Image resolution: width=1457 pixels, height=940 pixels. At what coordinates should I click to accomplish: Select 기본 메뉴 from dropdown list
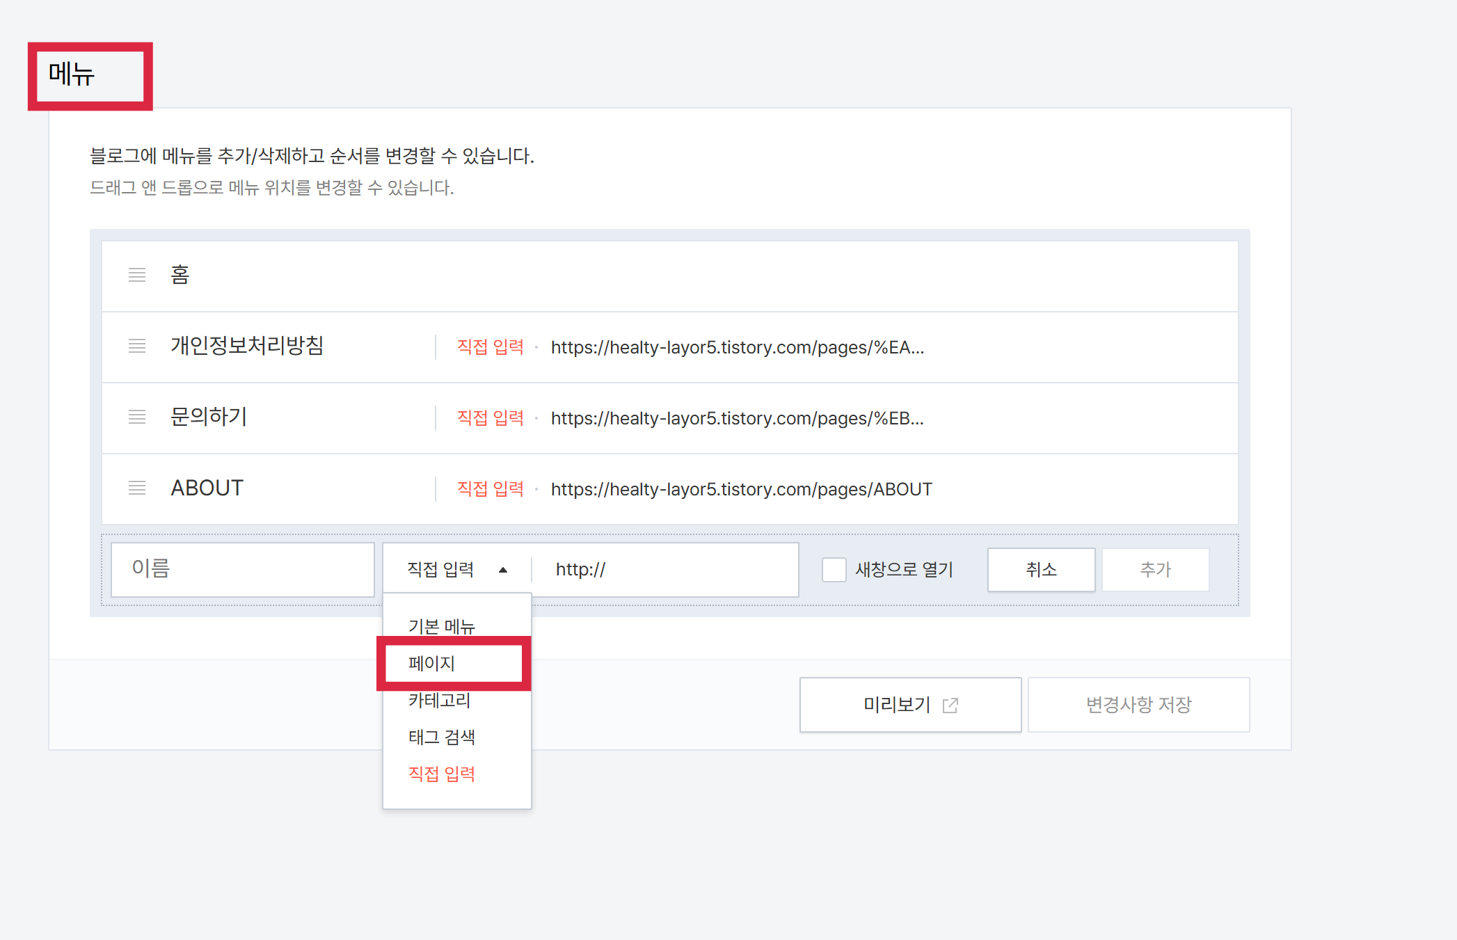coord(442,626)
